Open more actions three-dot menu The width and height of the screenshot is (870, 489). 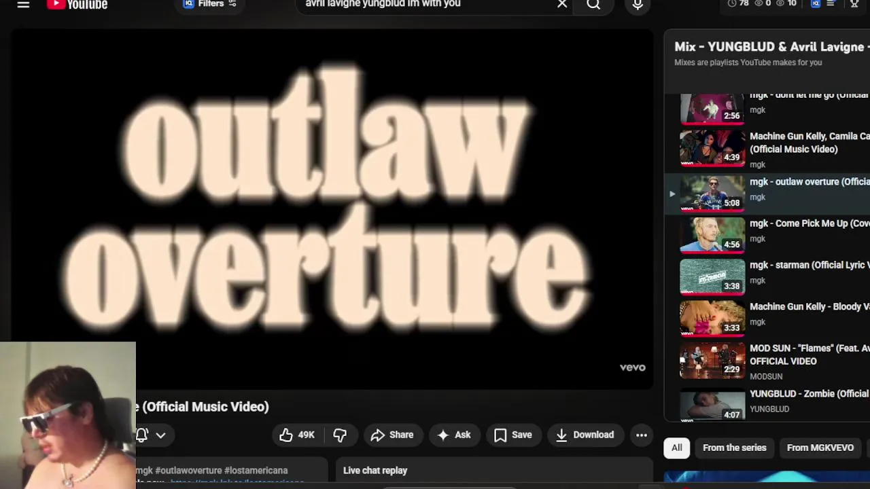(642, 435)
